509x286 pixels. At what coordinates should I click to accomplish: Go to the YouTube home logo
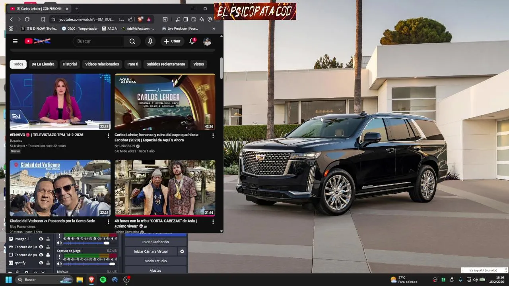tap(37, 41)
